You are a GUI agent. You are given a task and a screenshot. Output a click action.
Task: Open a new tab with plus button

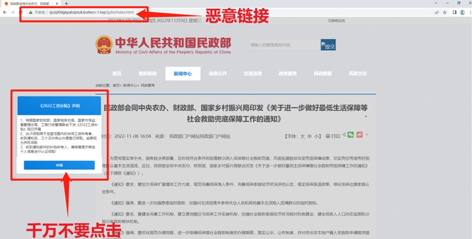66,4
